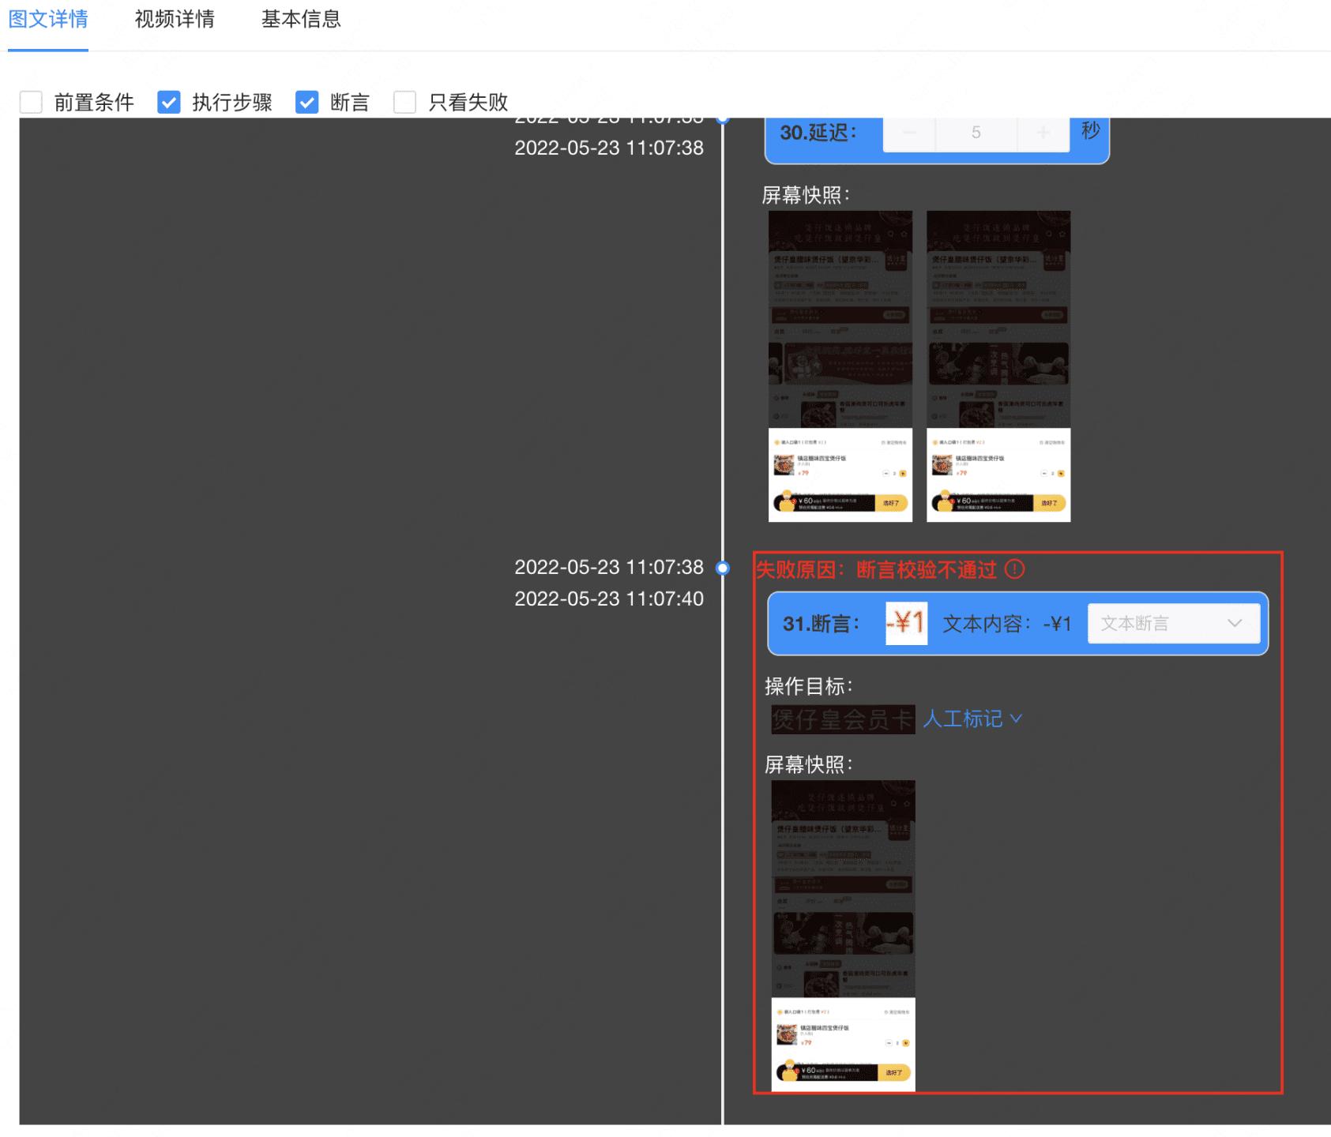Open the 文本断言 dropdown

click(x=1172, y=623)
